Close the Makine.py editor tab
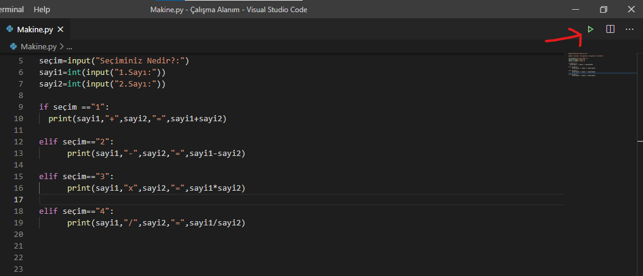Screen dimensions: 643x276 coord(62,29)
